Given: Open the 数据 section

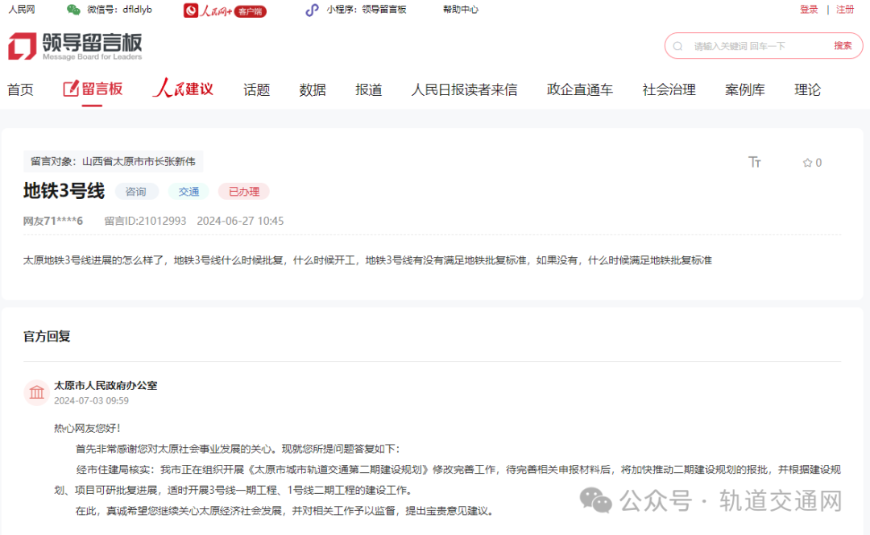Looking at the screenshot, I should coord(312,89).
